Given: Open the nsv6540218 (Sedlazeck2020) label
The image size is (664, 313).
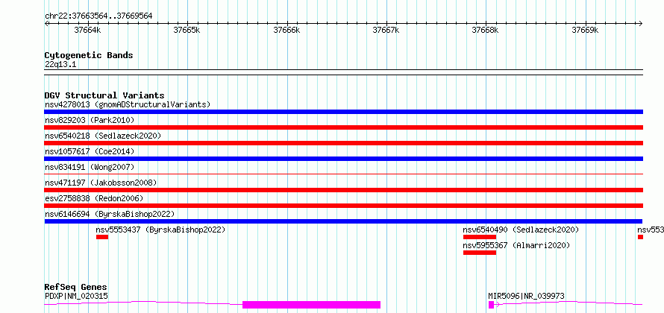Looking at the screenshot, I should point(103,136).
